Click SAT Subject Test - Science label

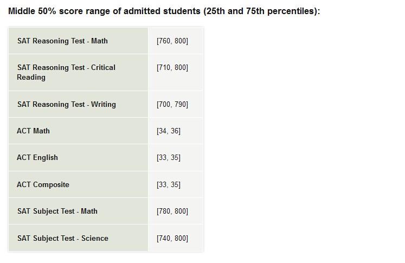pos(62,238)
